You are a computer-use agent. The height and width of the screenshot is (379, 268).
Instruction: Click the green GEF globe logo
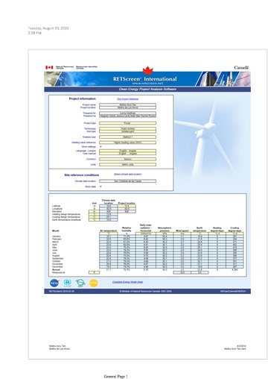pyautogui.click(x=80, y=283)
